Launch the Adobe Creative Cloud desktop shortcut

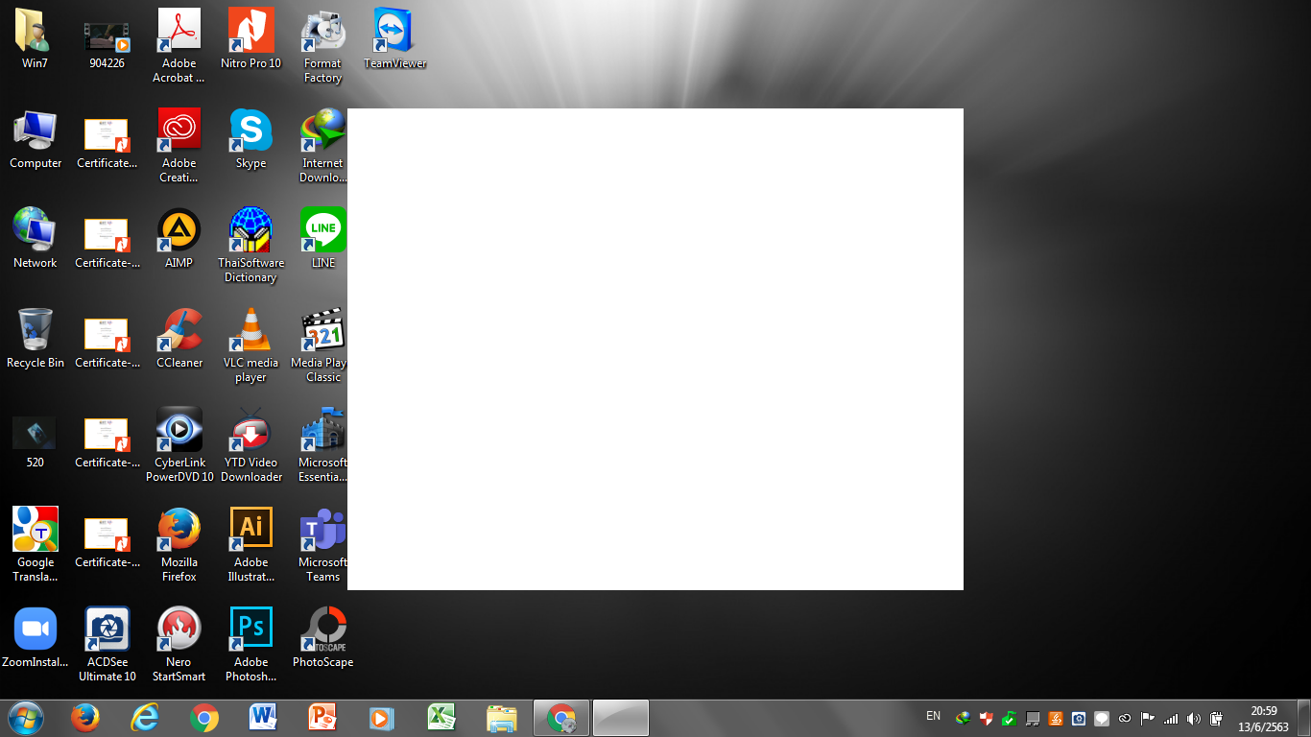[x=179, y=145]
